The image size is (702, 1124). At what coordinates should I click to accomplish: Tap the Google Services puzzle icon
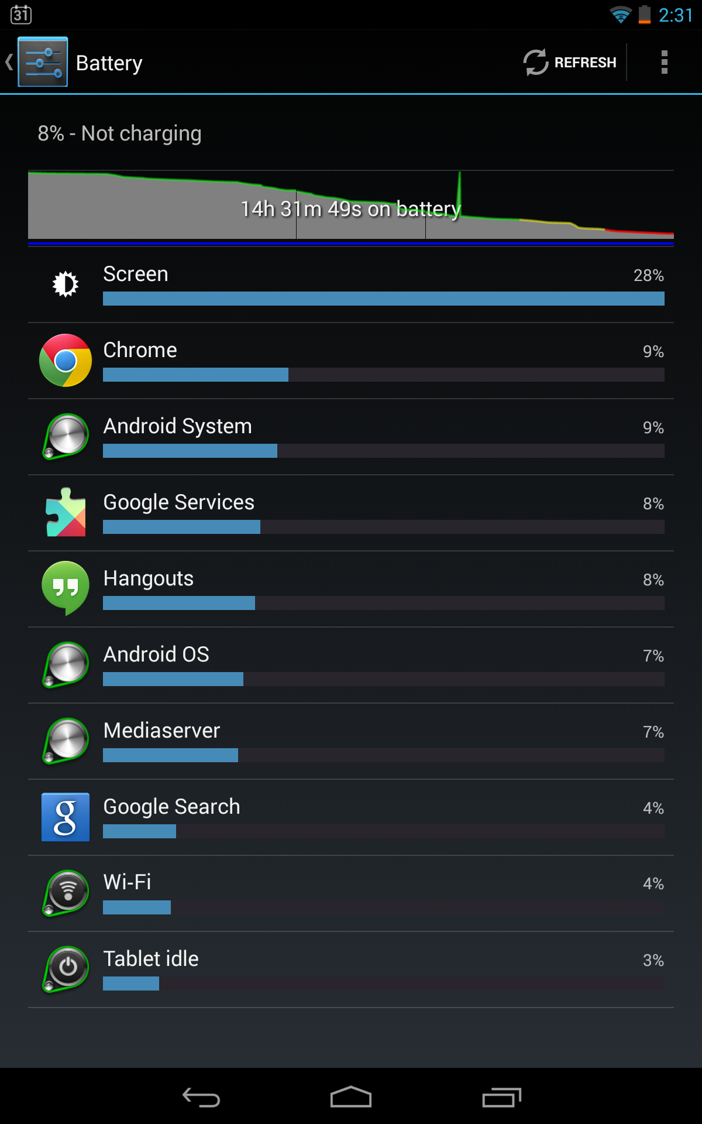pyautogui.click(x=66, y=512)
